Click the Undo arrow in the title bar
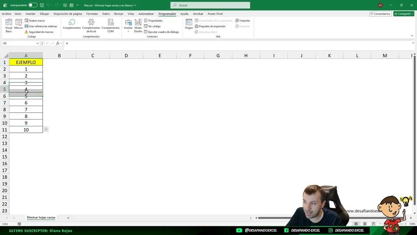The width and height of the screenshot is (417, 235). 48,5
